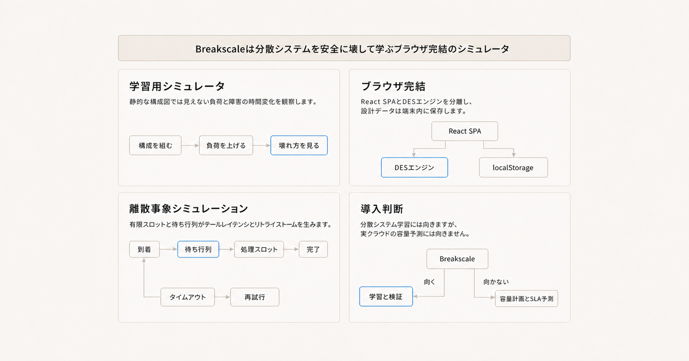Click the 構成を組む box
Viewport: 689px width, 361px height.
click(156, 145)
